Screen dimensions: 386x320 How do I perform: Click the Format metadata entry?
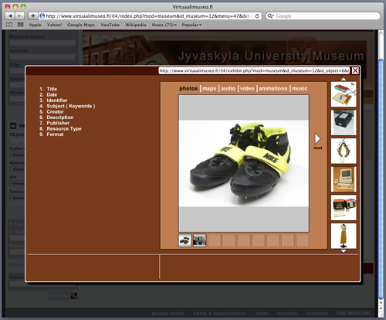(x=55, y=134)
